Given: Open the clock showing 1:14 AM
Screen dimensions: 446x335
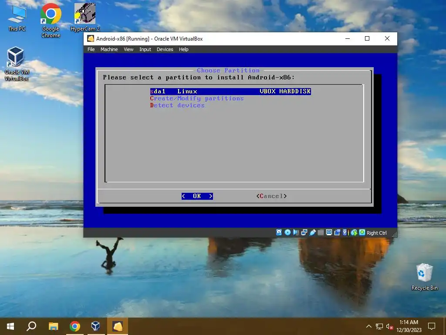Looking at the screenshot, I should pos(409,326).
